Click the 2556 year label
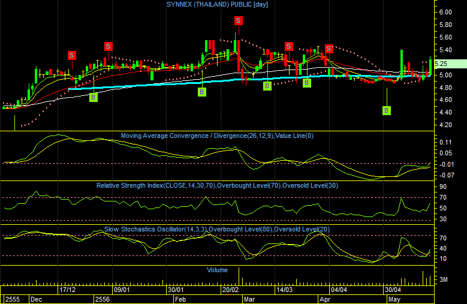467x304 pixels. coord(103,299)
